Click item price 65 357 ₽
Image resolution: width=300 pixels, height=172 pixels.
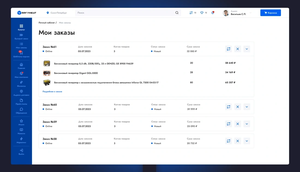(x=230, y=82)
